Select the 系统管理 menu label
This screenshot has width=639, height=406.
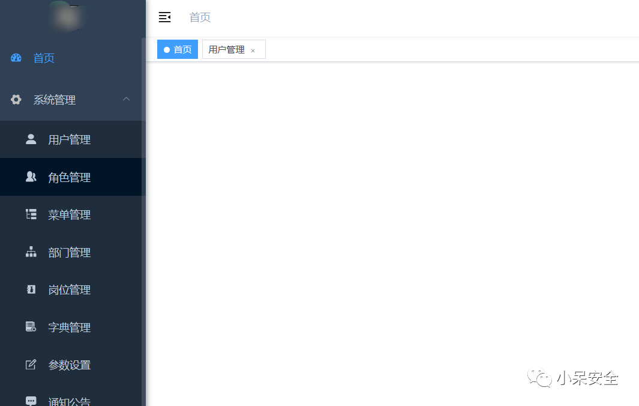point(55,100)
